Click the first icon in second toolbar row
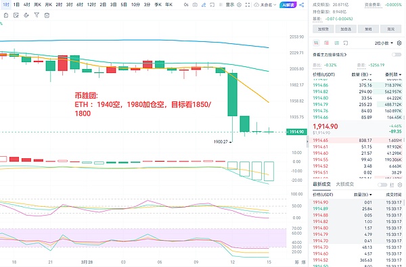The width and height of the screenshot is (406, 267). pos(6,16)
